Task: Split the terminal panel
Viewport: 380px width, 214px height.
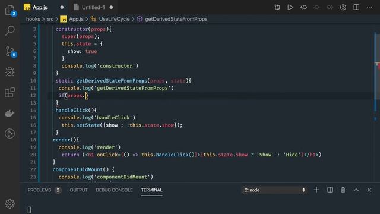Action: [x=330, y=190]
